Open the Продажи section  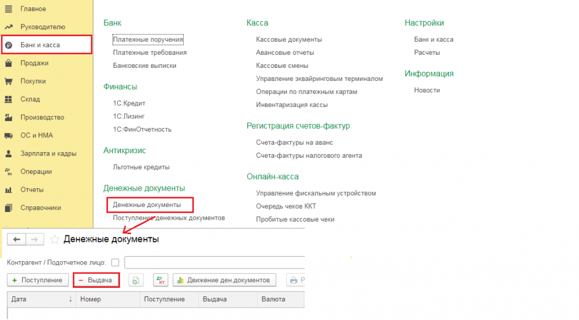click(x=34, y=63)
